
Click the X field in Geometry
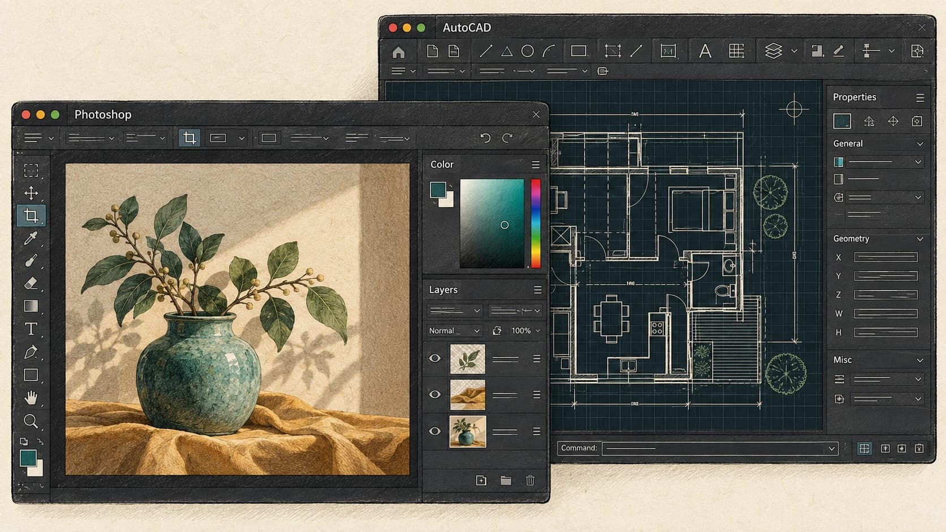(x=885, y=257)
